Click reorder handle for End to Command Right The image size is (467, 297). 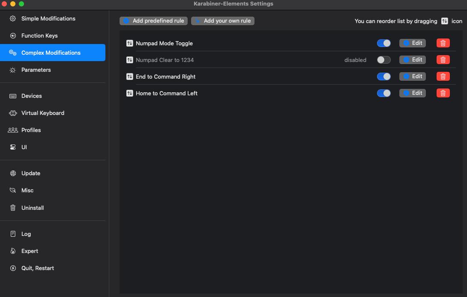click(130, 76)
